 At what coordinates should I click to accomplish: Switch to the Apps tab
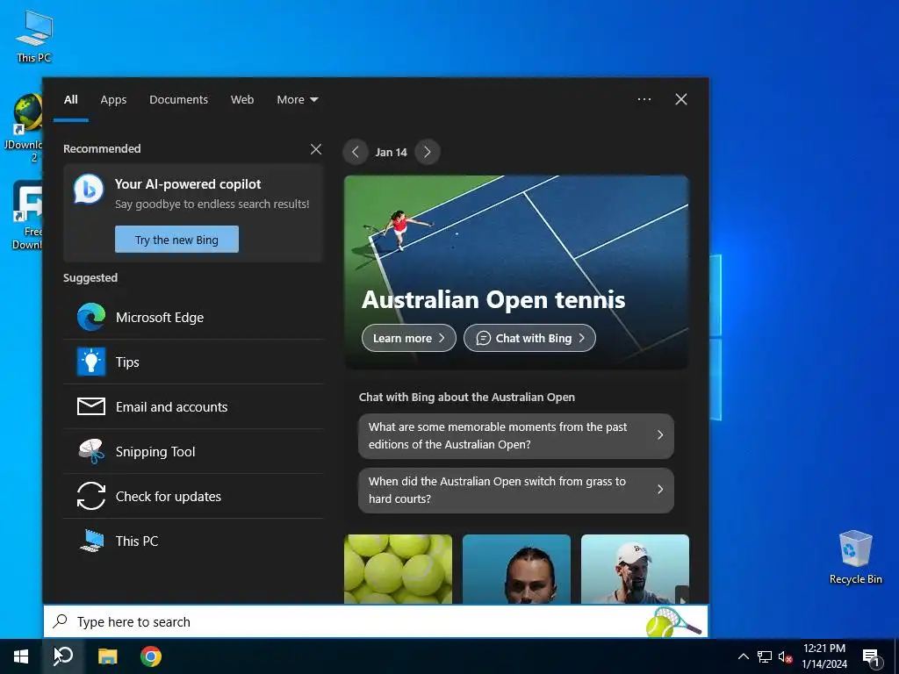pyautogui.click(x=113, y=99)
